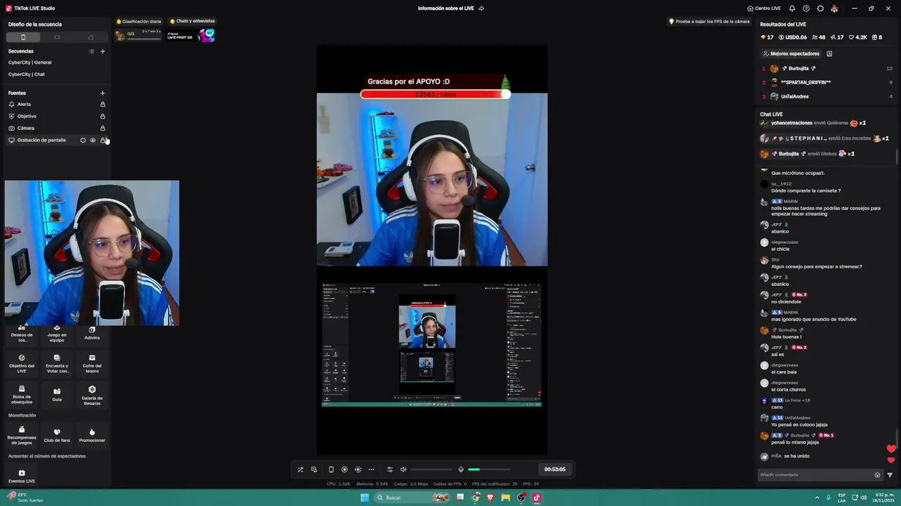Open the Objetivo del LIVE tool

click(22, 363)
